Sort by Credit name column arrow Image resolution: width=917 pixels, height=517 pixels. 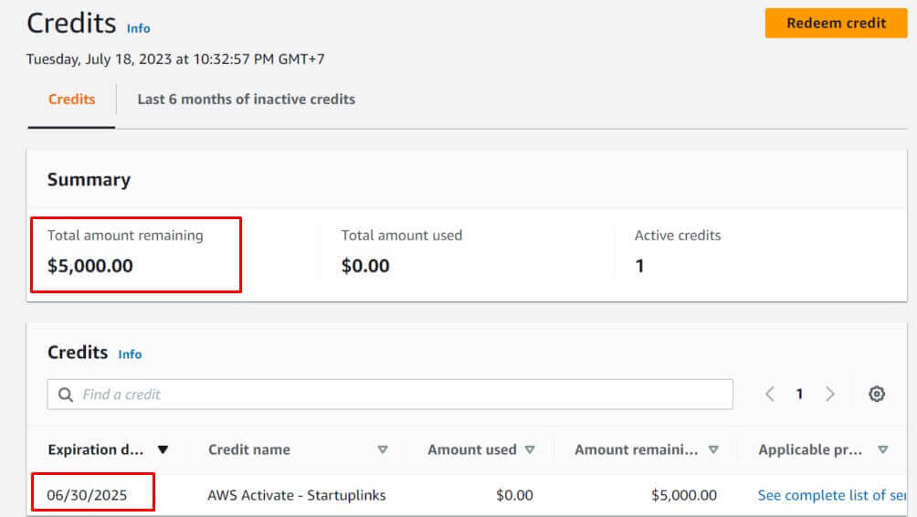pos(383,449)
